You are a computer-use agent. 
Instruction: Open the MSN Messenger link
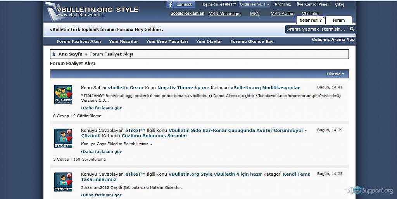pos(224,14)
